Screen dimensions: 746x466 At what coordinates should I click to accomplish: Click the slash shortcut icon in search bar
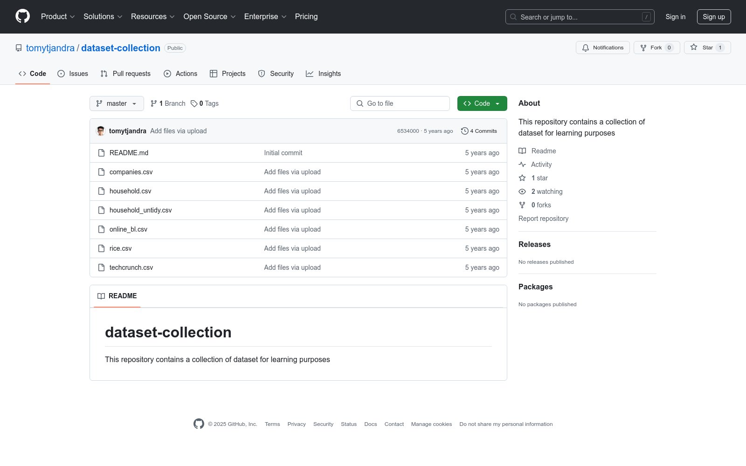(x=646, y=17)
